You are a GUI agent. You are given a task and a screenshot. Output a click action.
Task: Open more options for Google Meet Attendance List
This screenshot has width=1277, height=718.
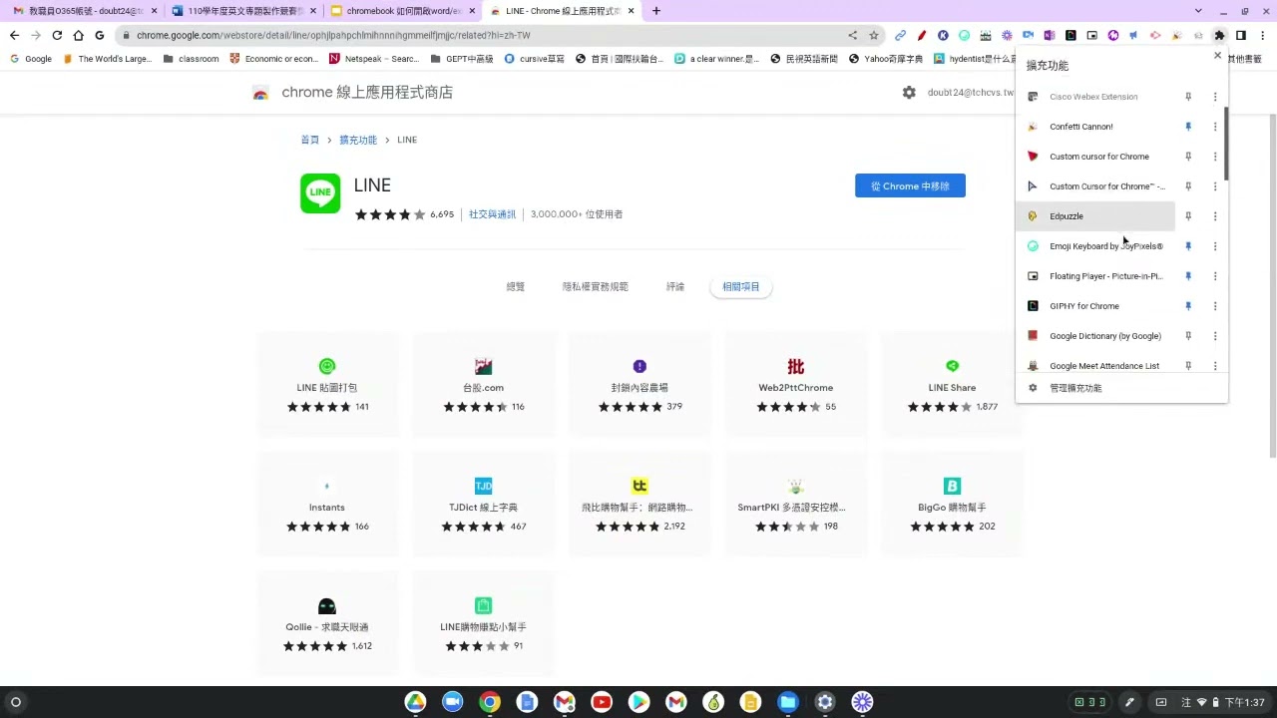tap(1214, 366)
